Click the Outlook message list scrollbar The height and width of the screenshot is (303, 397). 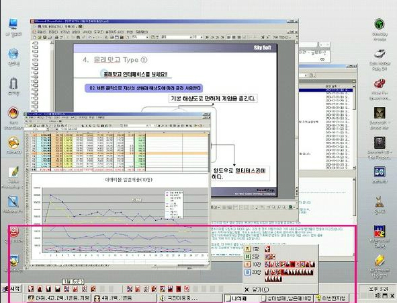(354, 127)
